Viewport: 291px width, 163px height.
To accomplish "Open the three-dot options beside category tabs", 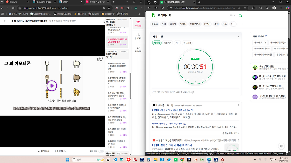I will coord(241,24).
